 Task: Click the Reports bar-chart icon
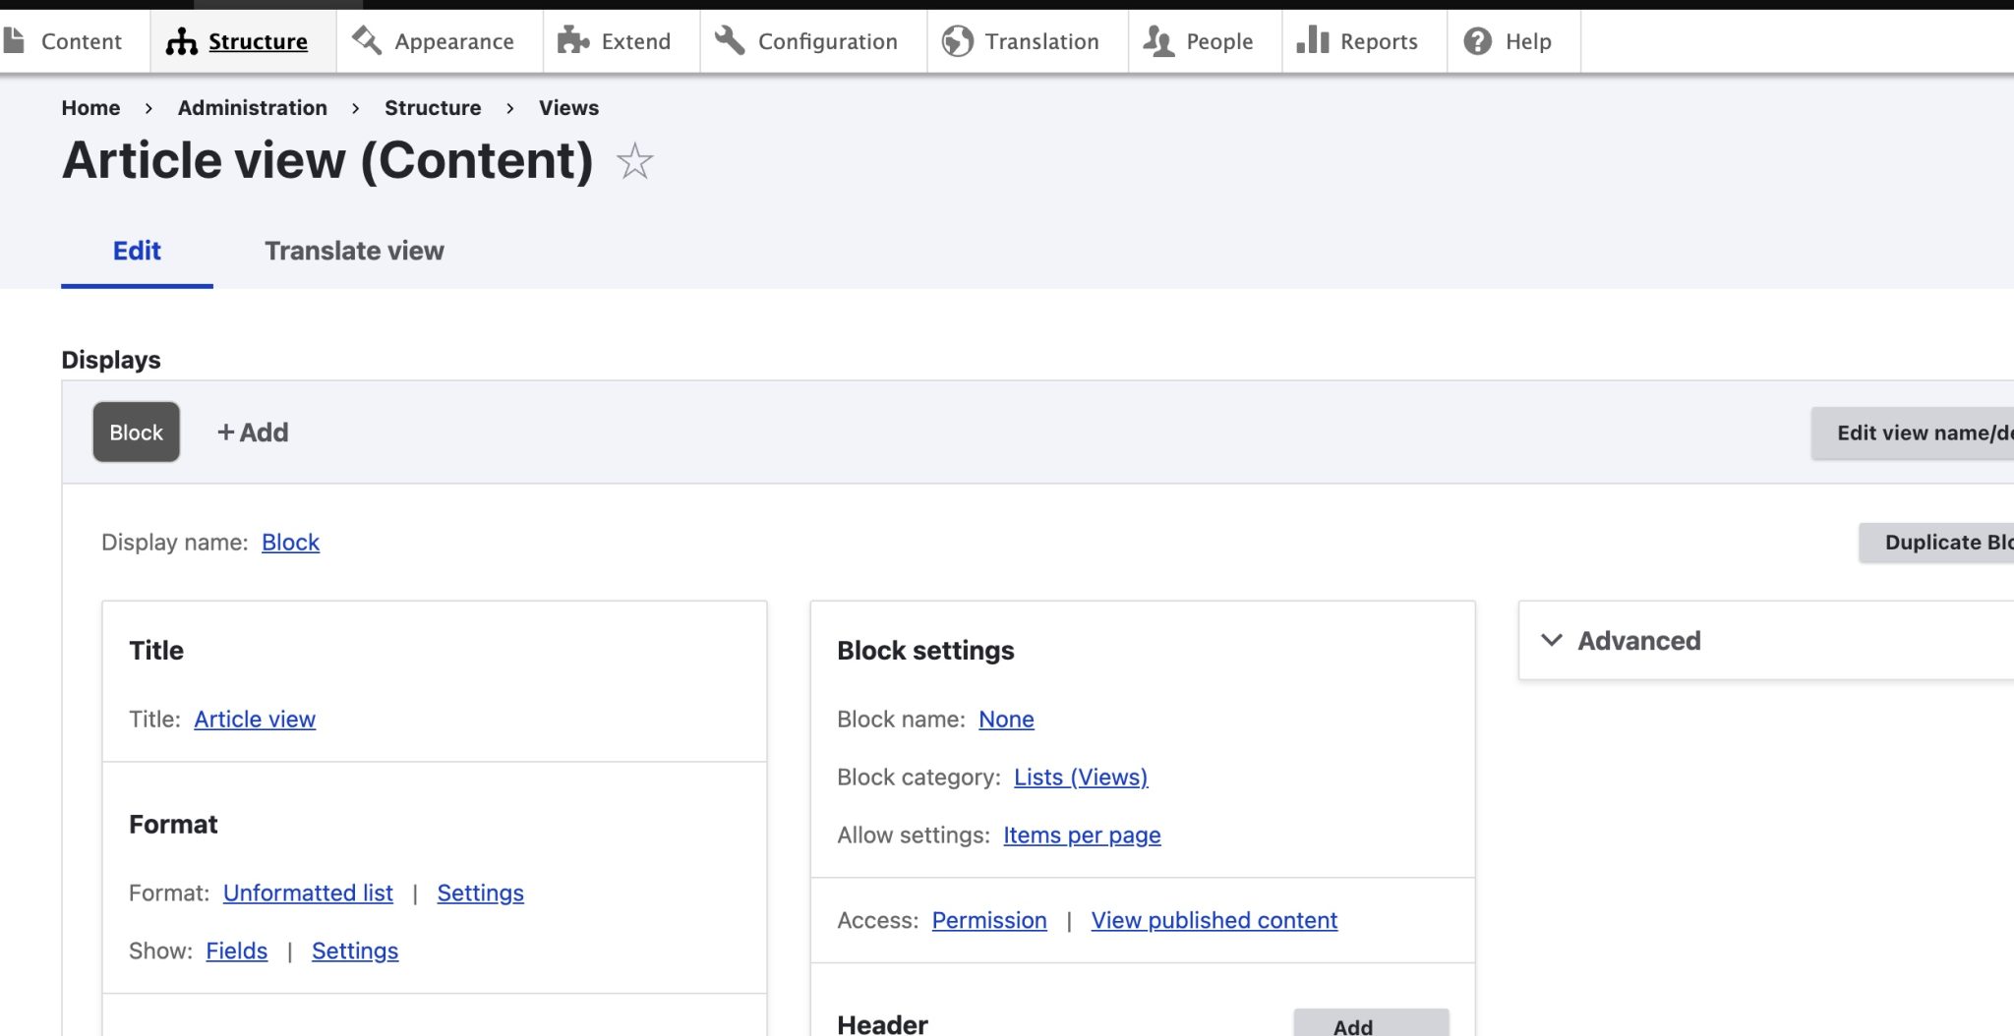1316,41
